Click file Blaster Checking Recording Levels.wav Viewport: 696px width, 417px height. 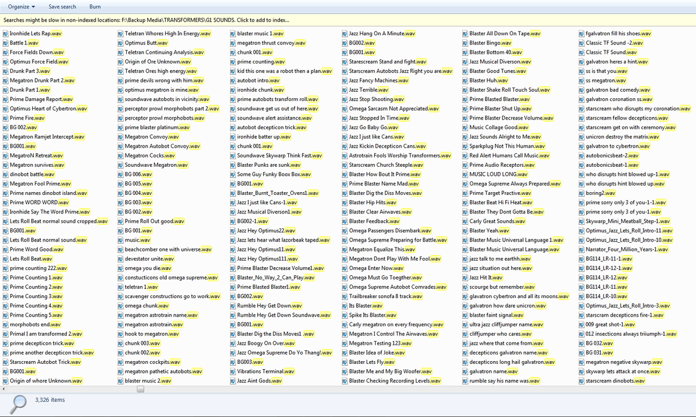(395, 381)
